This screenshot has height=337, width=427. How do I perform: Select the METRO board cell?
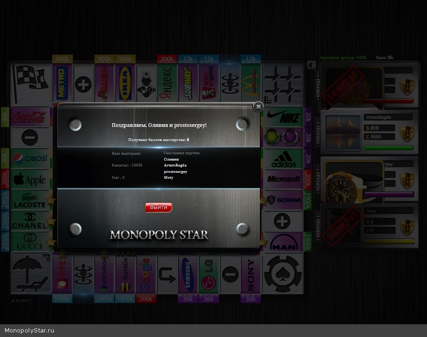62,84
